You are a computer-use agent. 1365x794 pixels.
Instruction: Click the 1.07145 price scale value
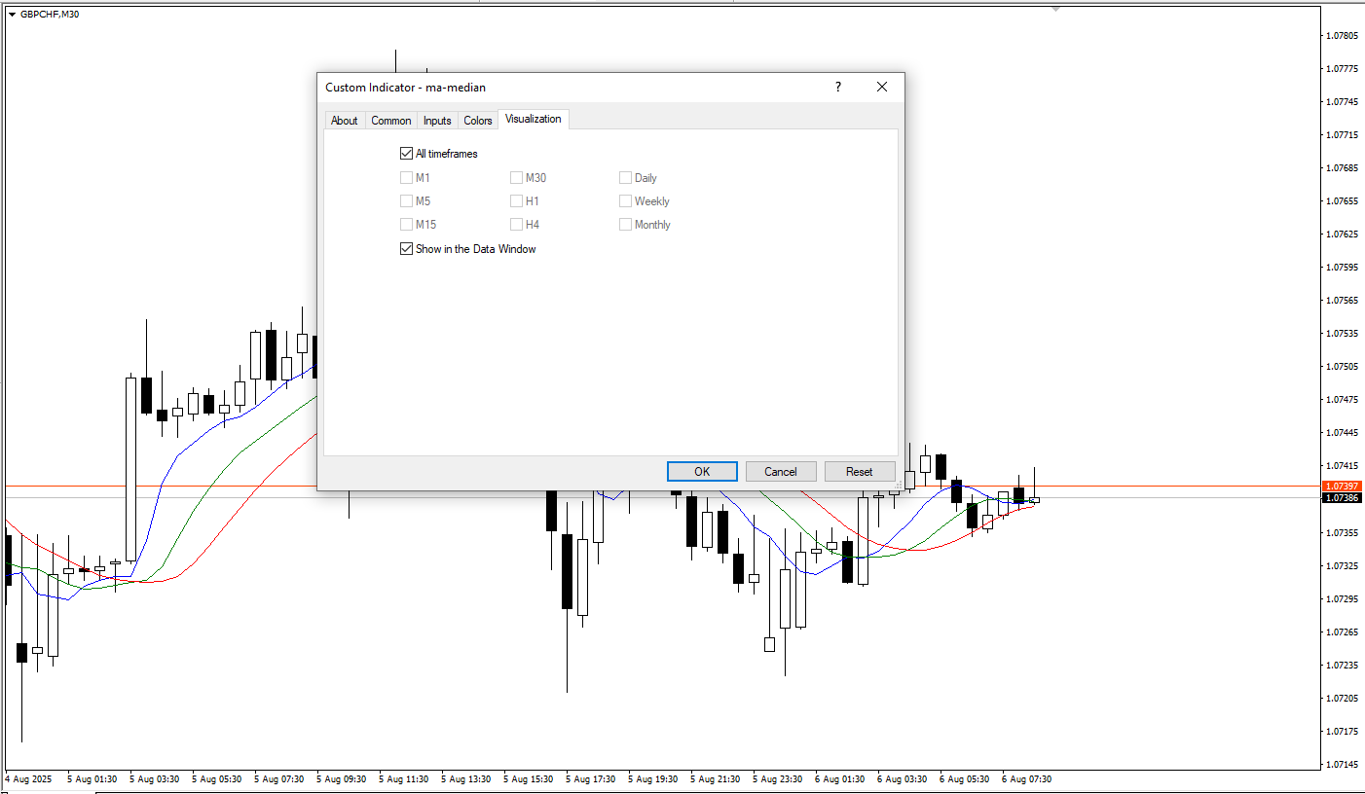pyautogui.click(x=1342, y=764)
